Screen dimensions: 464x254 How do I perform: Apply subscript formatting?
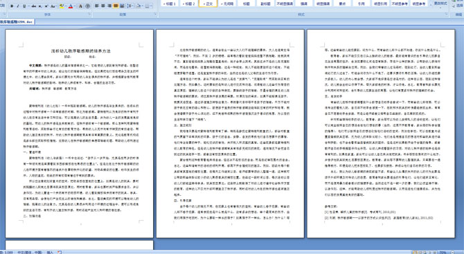40,6
